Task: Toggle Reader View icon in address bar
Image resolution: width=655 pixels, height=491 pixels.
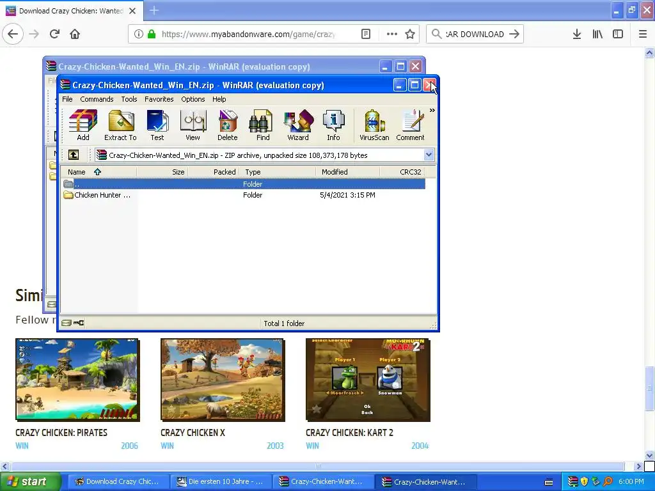Action: (366, 35)
